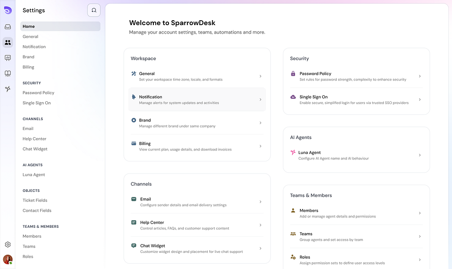Expand the Members chevron in Teams & Members

point(420,213)
